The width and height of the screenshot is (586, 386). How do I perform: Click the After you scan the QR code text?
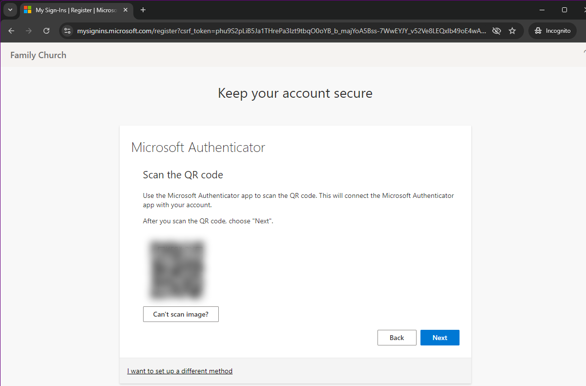pos(208,221)
